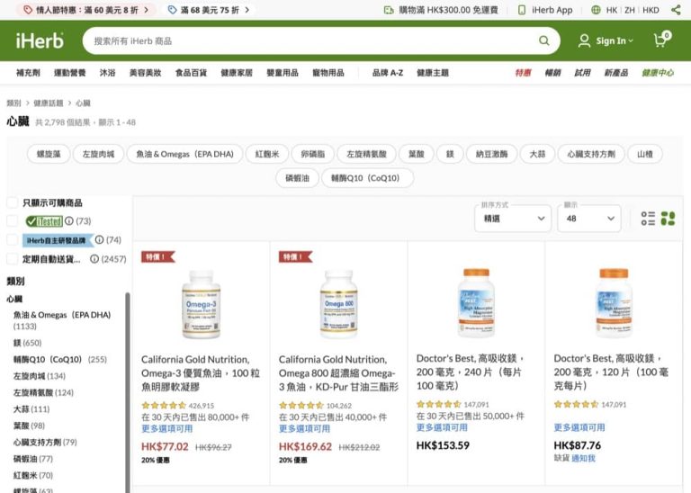This screenshot has height=493, width=691.
Task: Select the 螺旋藻 filter chip
Action: pos(49,154)
